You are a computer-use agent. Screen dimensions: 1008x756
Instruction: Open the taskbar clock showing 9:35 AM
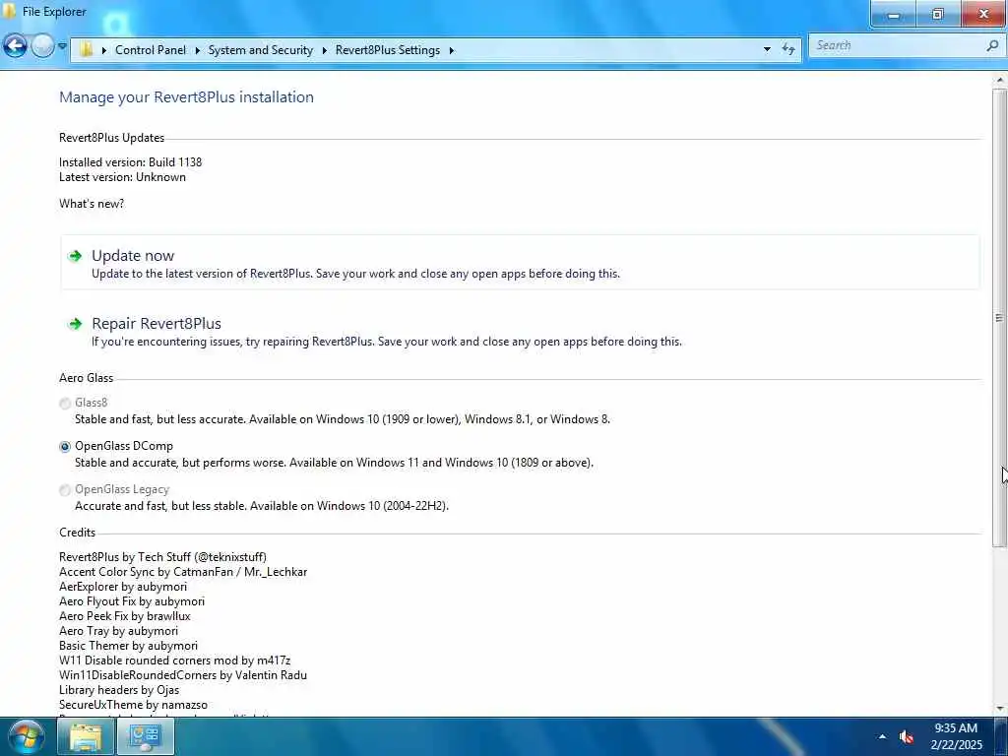click(x=957, y=736)
